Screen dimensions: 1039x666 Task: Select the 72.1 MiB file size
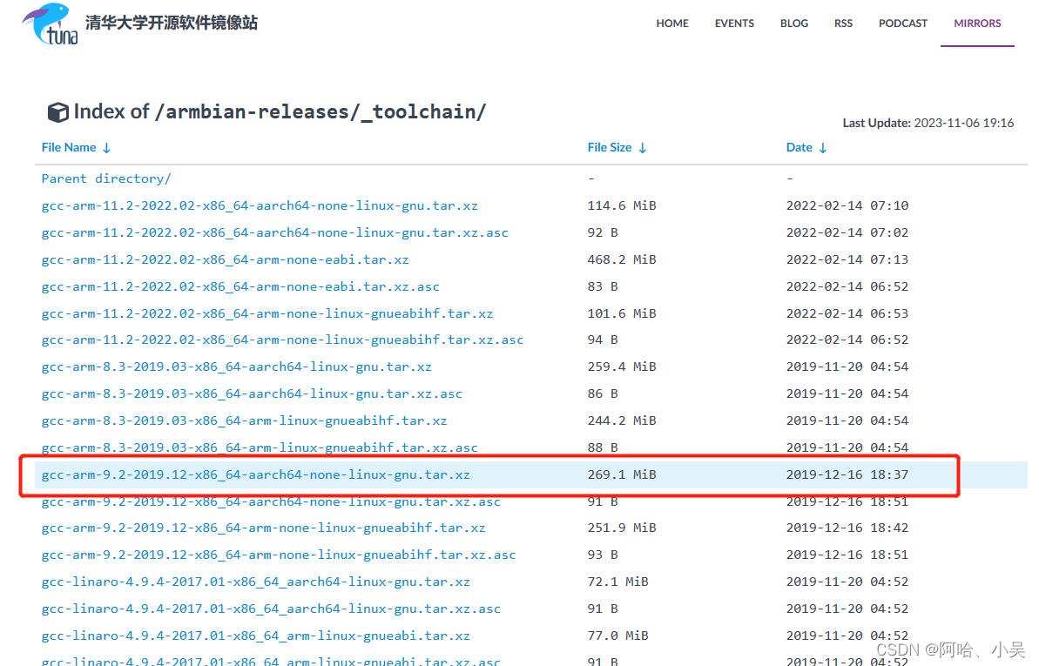(617, 582)
